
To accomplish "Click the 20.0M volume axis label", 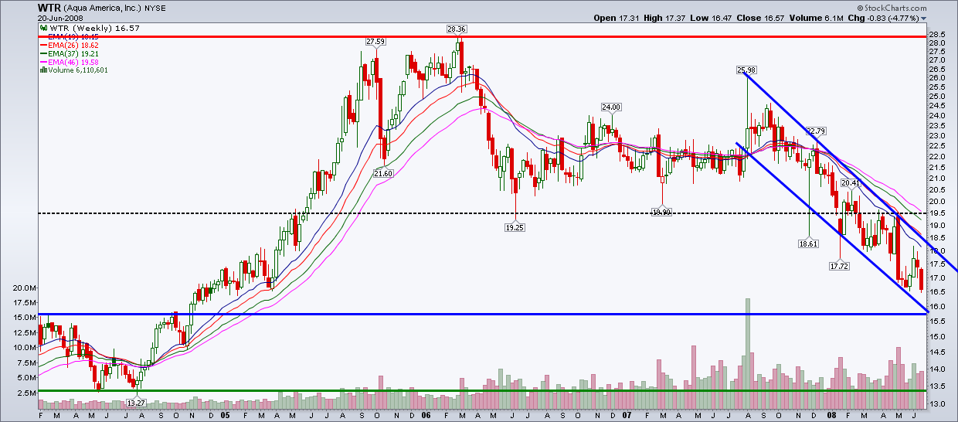I will tap(23, 288).
